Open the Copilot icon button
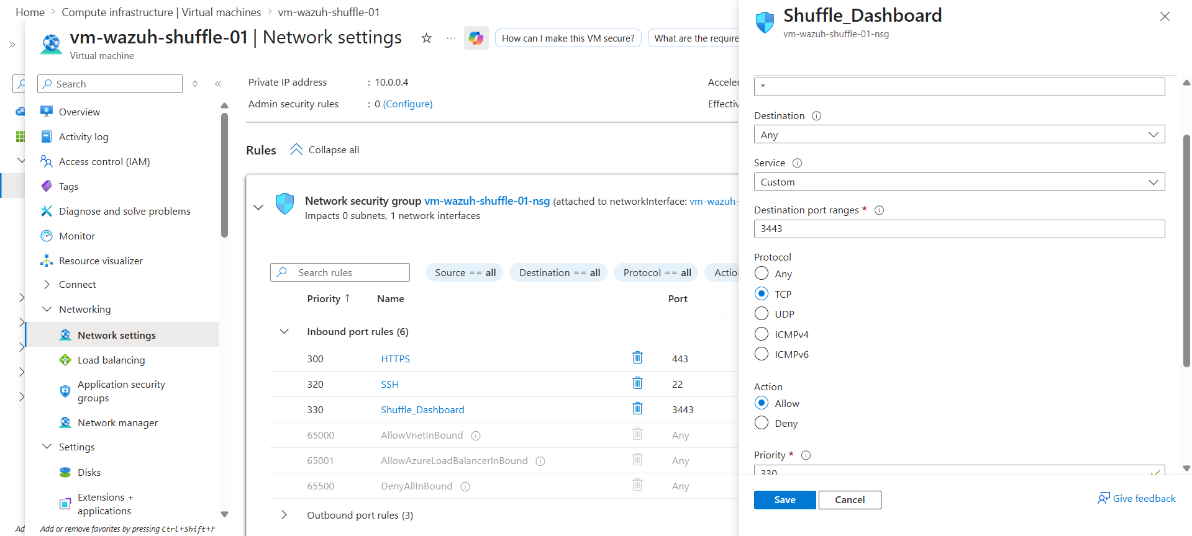 tap(476, 38)
